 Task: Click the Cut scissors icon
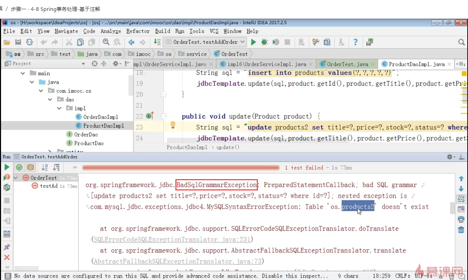click(x=69, y=42)
